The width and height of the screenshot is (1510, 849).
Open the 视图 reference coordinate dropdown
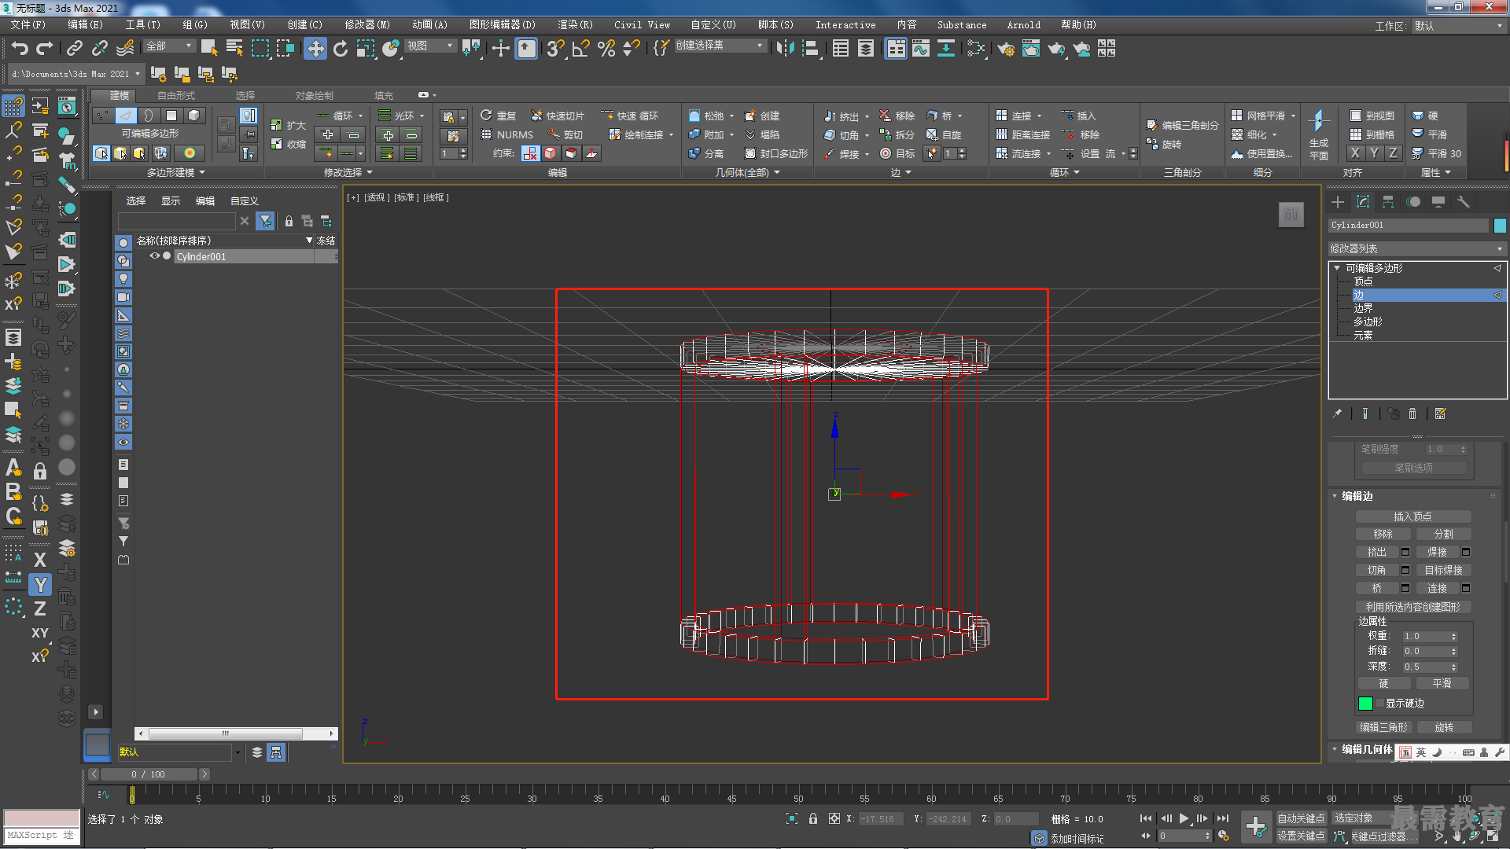(x=430, y=46)
